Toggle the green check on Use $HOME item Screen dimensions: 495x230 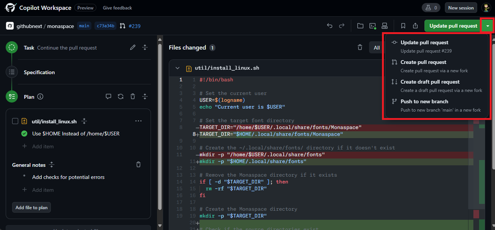(24, 134)
